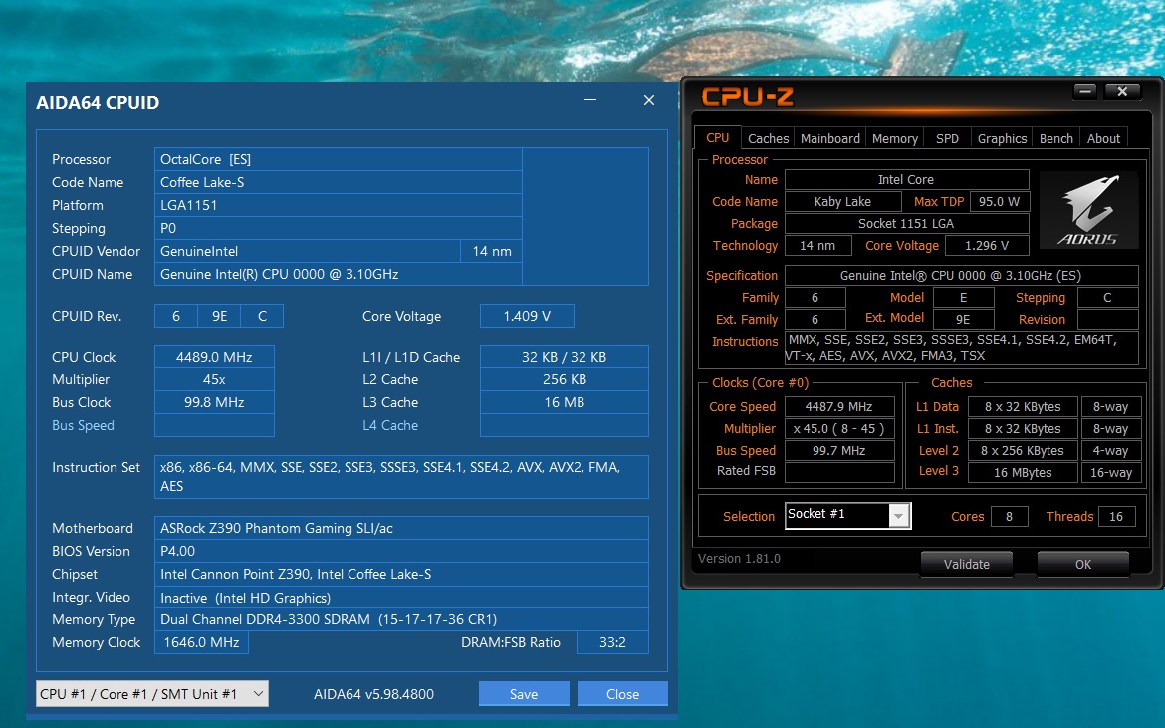Image resolution: width=1165 pixels, height=728 pixels.
Task: Open the Caches tab in CPU-Z
Action: coord(768,138)
